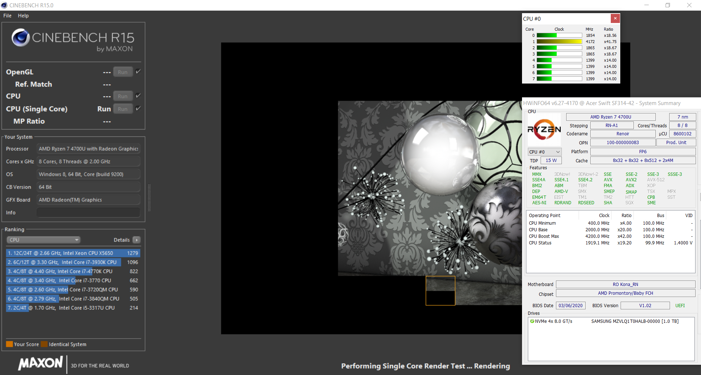Restore down the Cinebench window
The image size is (701, 375).
(668, 5)
